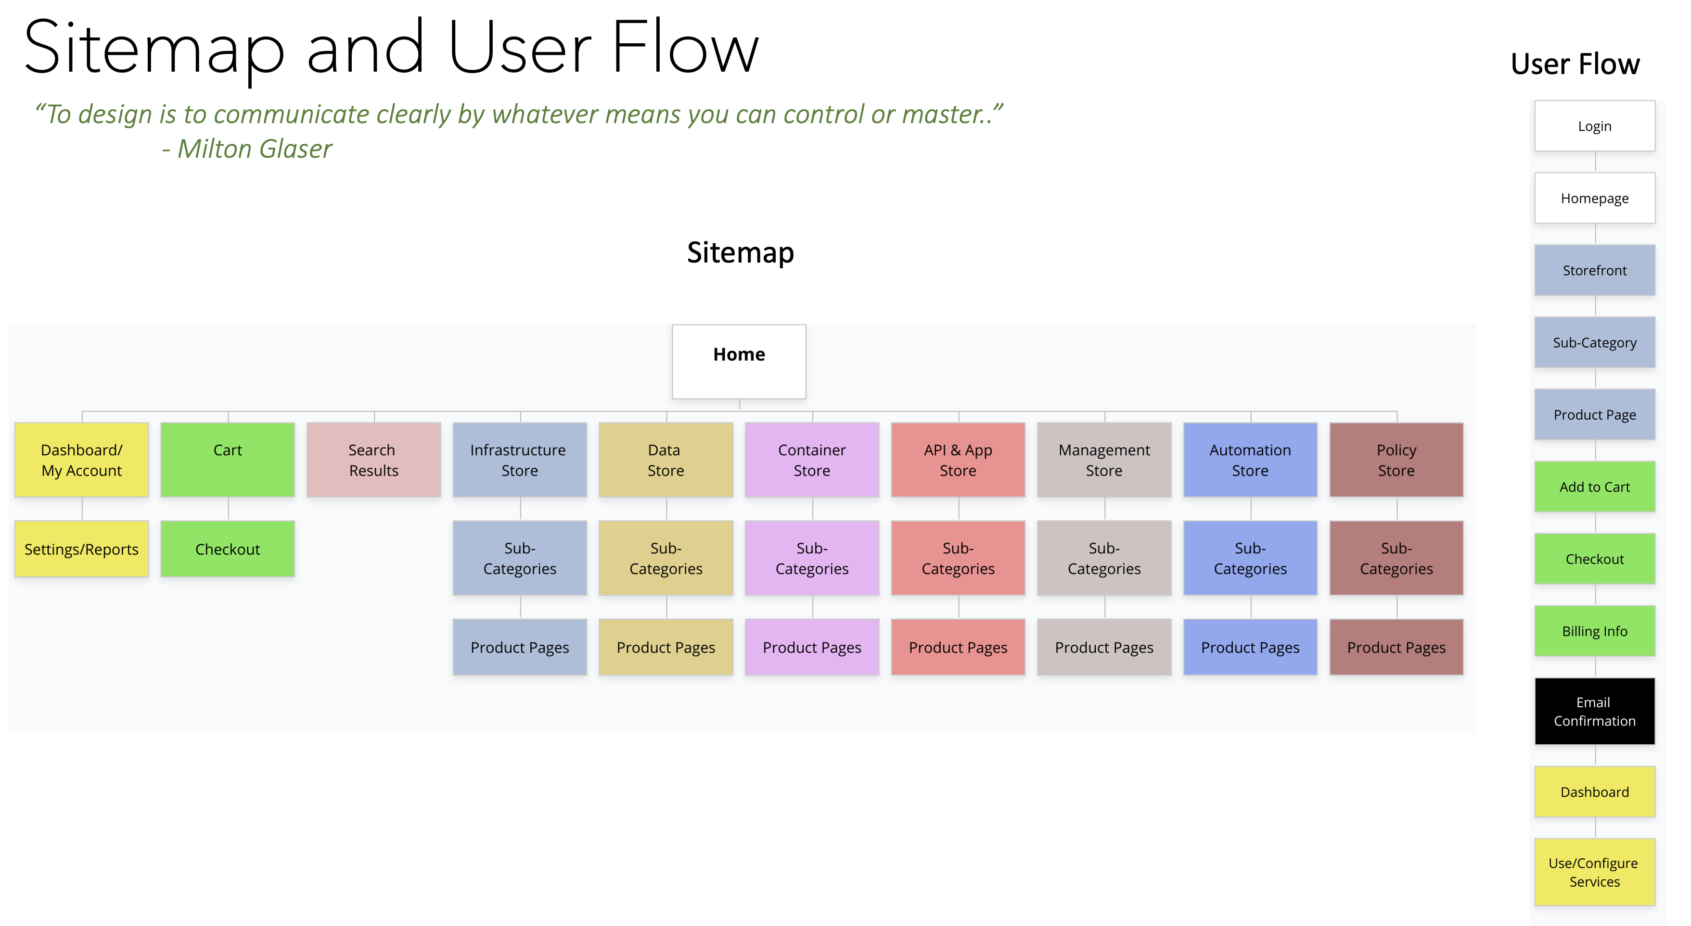Screen dimensions: 1691x926
Task: Click the Login step in User Flow
Action: point(1594,126)
